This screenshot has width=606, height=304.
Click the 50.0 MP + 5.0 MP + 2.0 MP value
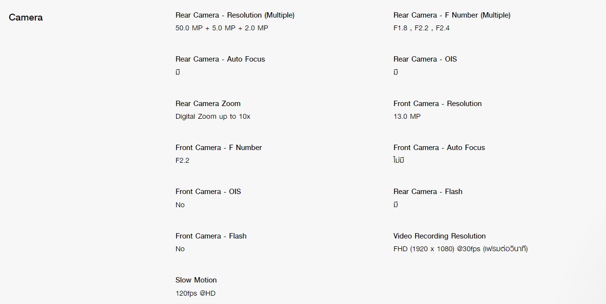coord(222,28)
